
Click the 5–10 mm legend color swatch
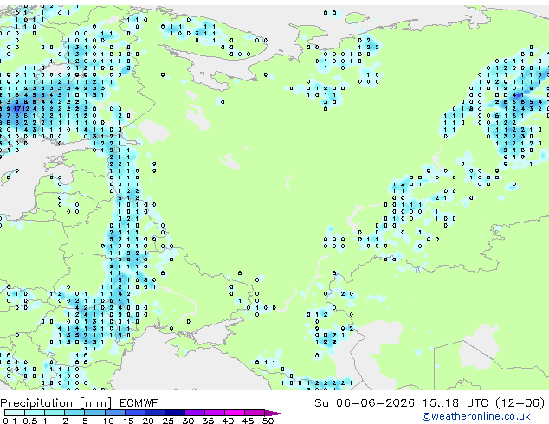click(94, 413)
